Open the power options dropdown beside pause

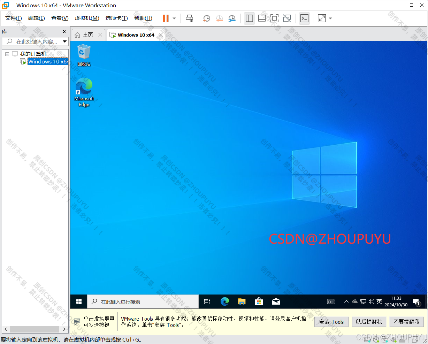pos(174,18)
